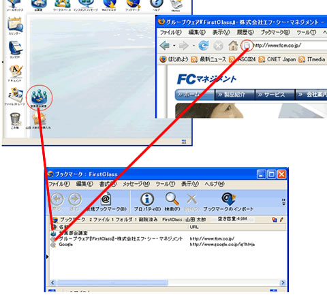Select グループウェア FirstClass bookmark row
Image resolution: width=327 pixels, height=297 pixels.
[x=168, y=238]
